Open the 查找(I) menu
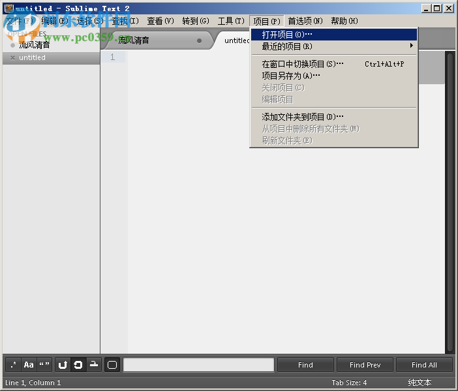The height and width of the screenshot is (391, 458). (x=125, y=21)
